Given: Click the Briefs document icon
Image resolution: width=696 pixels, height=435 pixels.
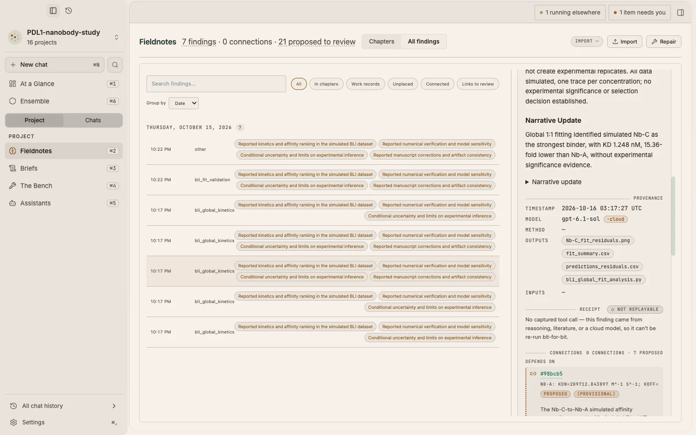Looking at the screenshot, I should tap(13, 168).
